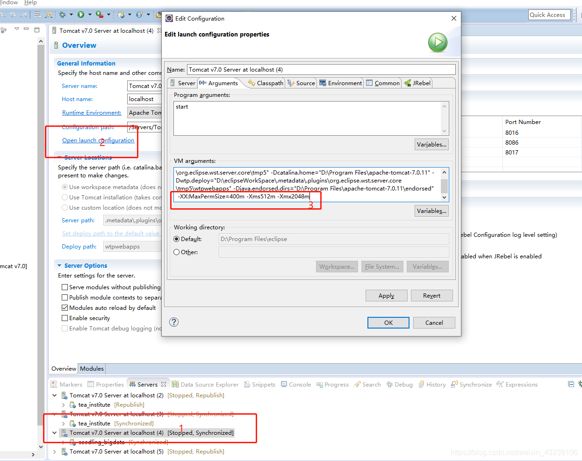Expand Tomcat v7.0 Server at localhost (5)

(x=55, y=452)
